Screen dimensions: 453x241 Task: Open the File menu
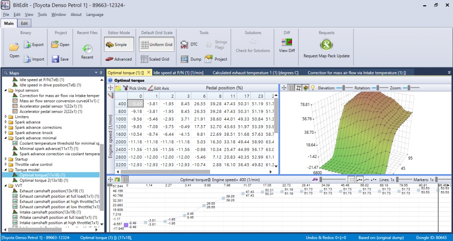pos(6,15)
